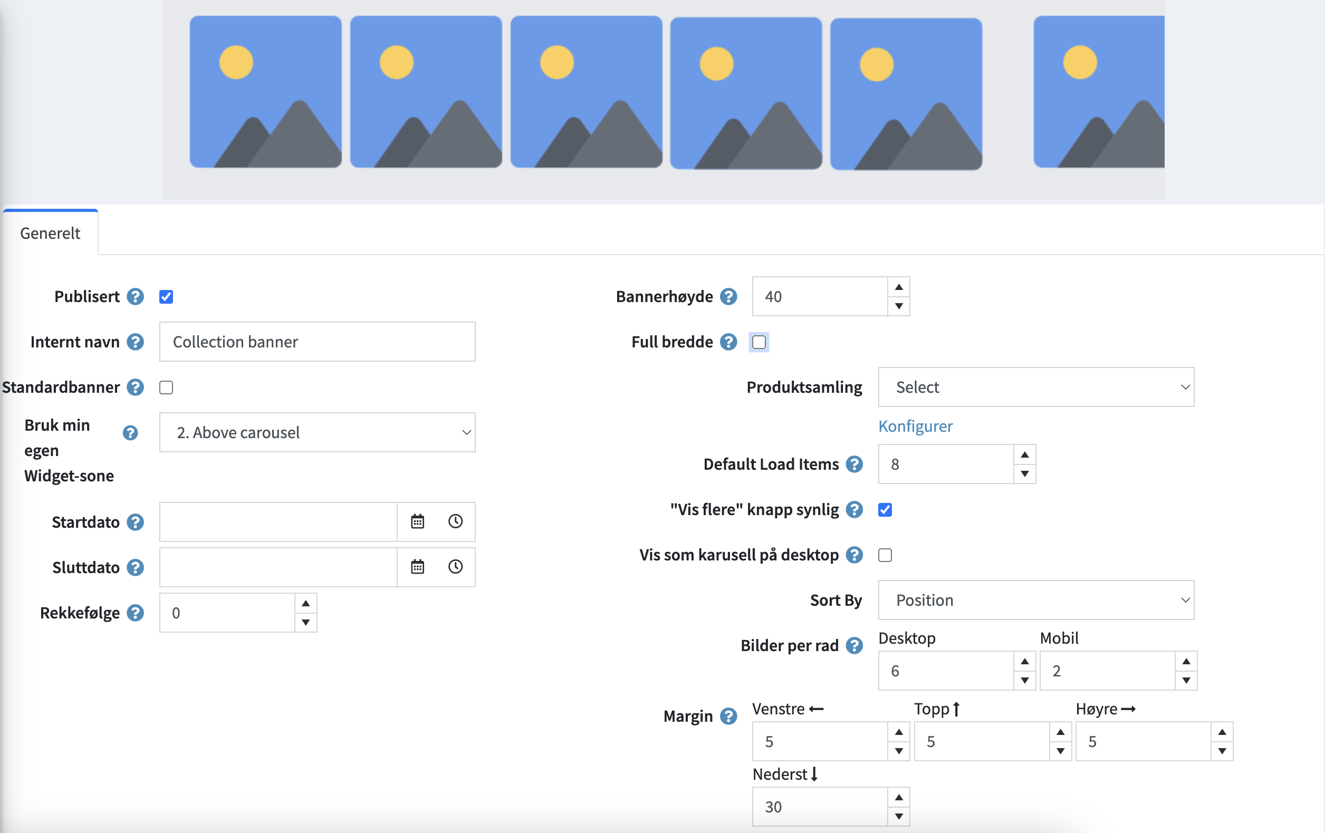Enable Vis som karusell på desktop
Screen dimensions: 1325x833
click(x=885, y=555)
